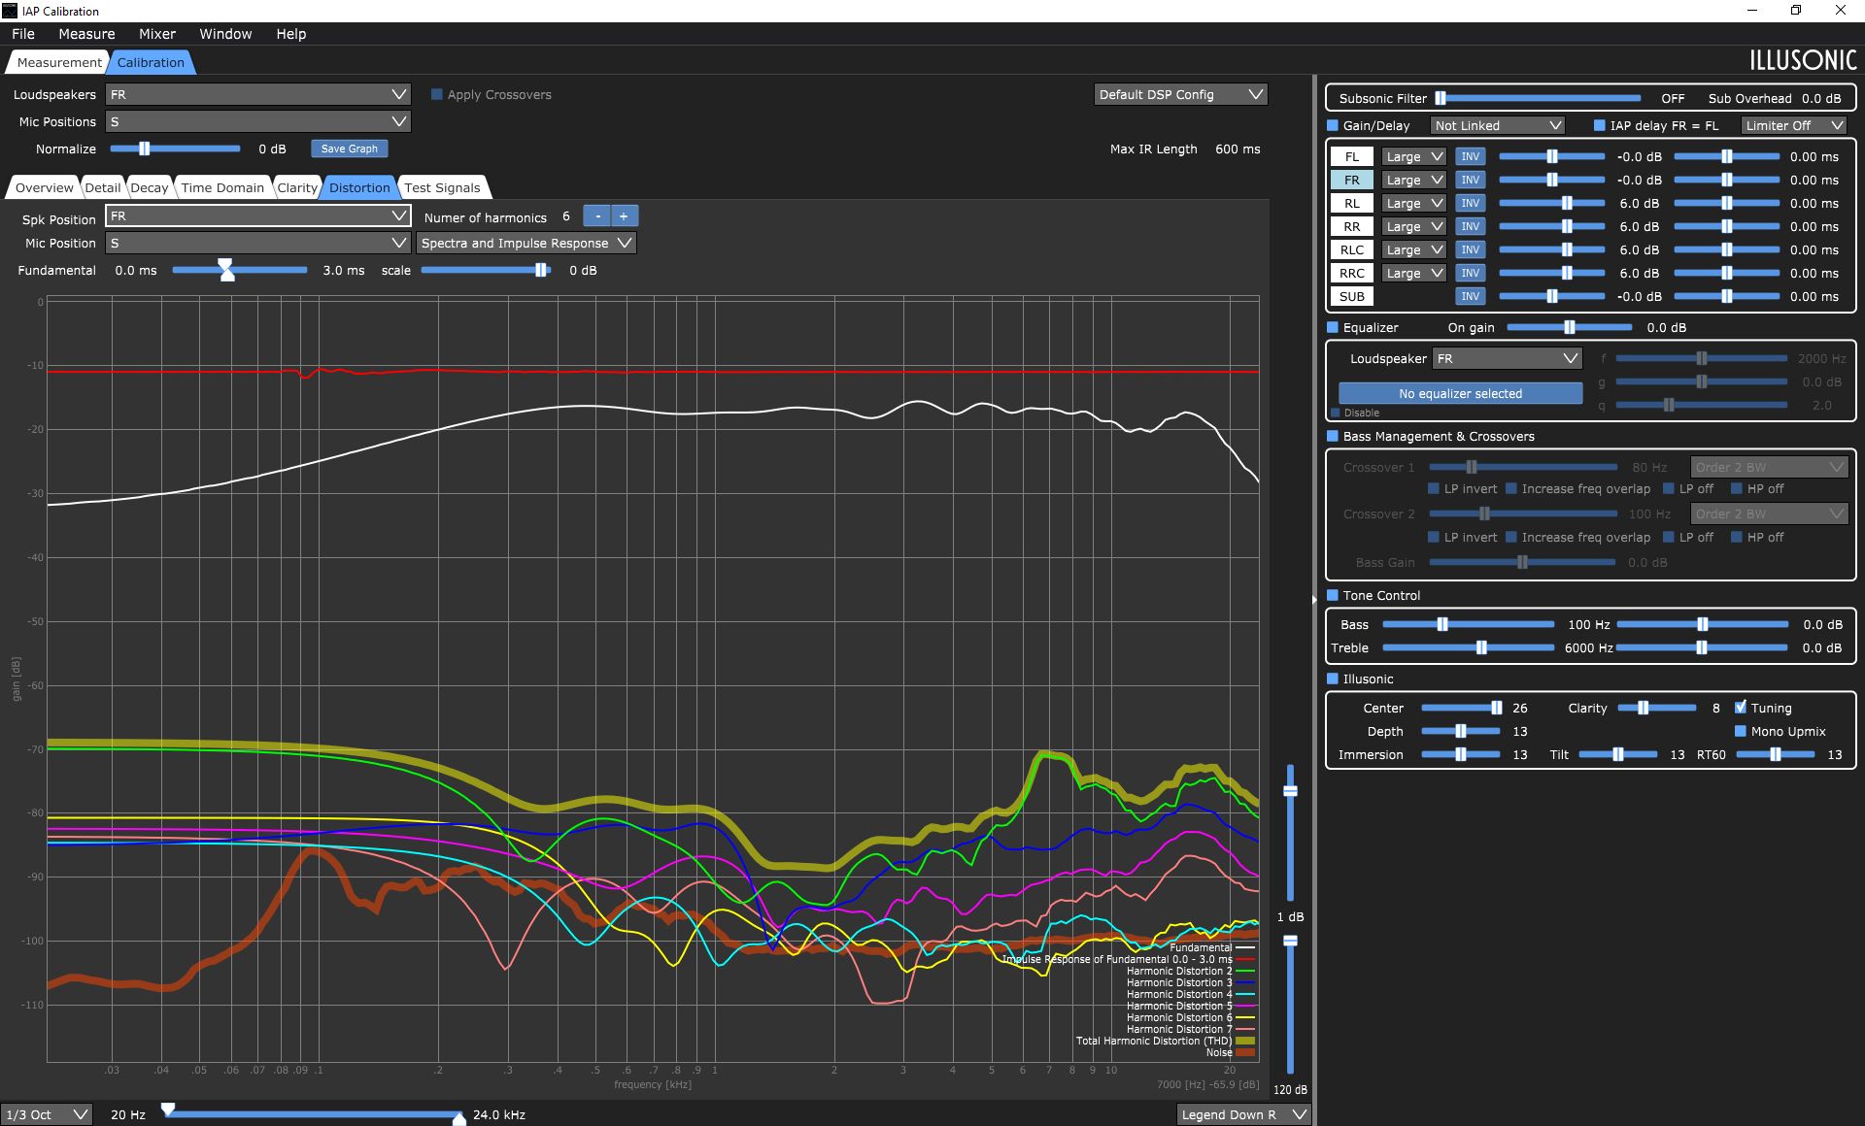Increase number of harmonics with plus button
The height and width of the screenshot is (1126, 1865).
point(624,216)
